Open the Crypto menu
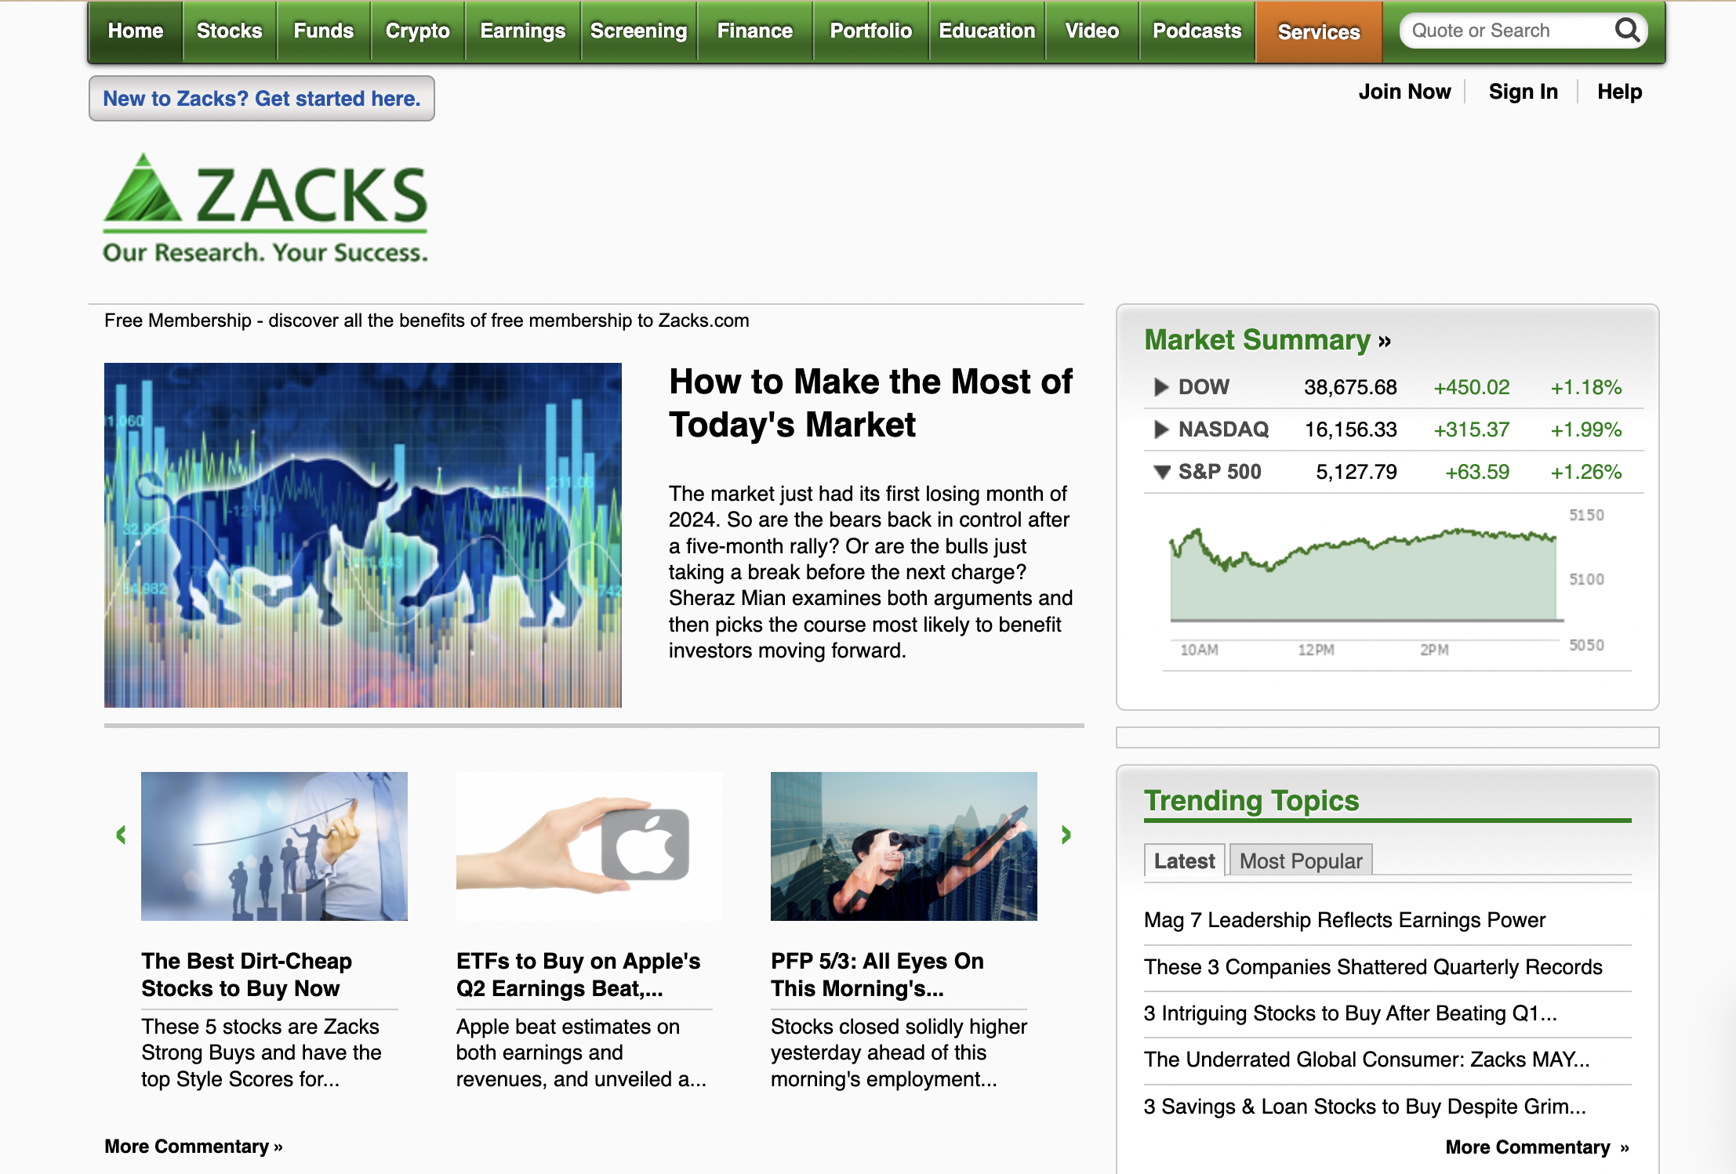Image resolution: width=1736 pixels, height=1174 pixels. point(418,31)
